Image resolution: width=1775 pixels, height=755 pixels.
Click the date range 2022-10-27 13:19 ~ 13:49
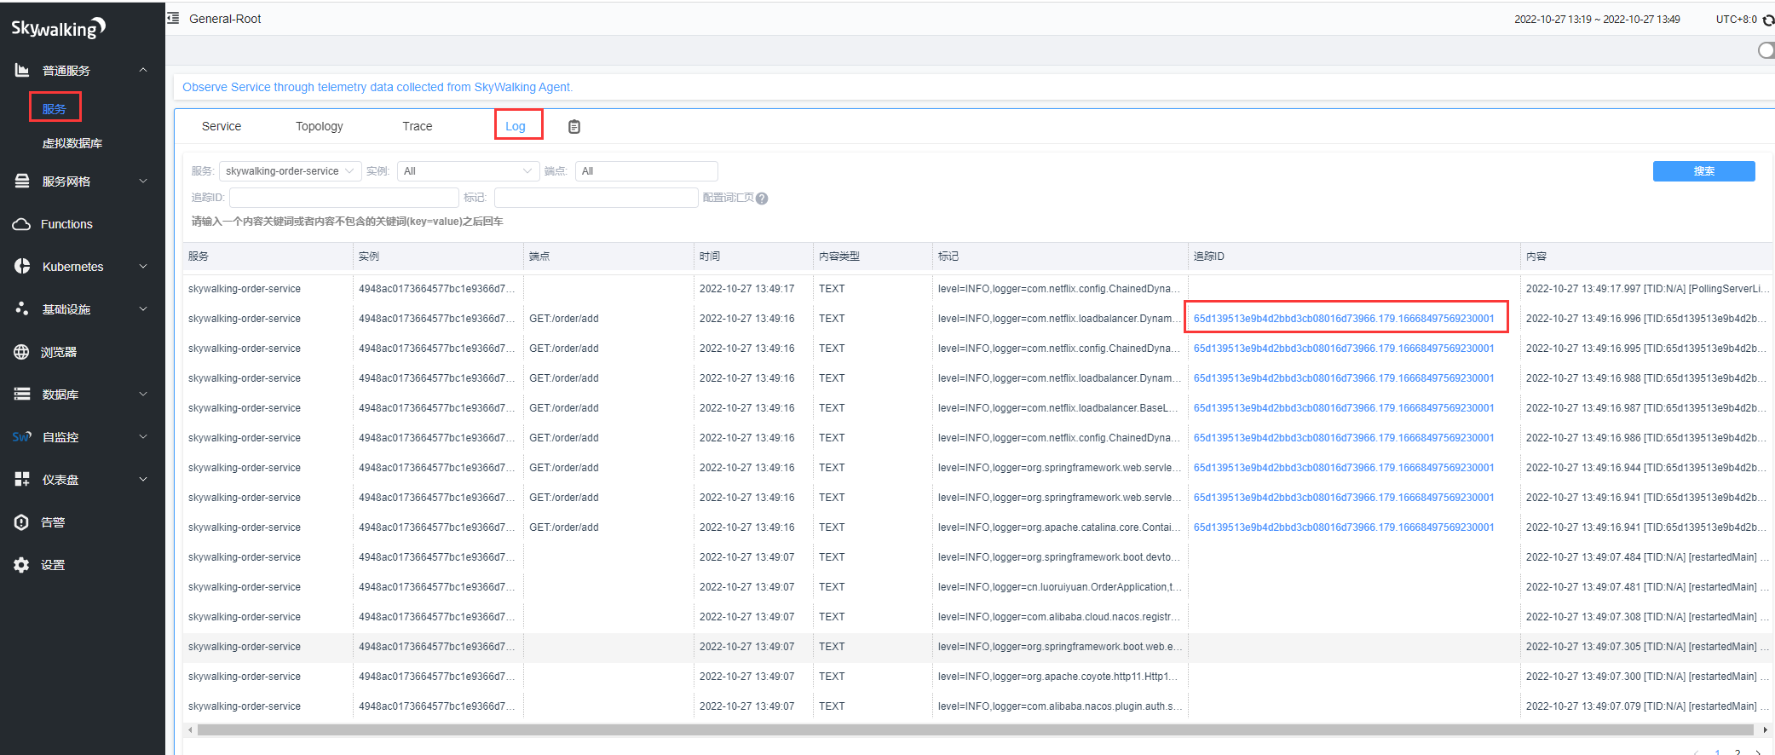pyautogui.click(x=1597, y=19)
